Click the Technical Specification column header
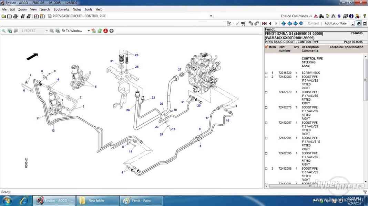The width and height of the screenshot is (368, 206). click(346, 47)
